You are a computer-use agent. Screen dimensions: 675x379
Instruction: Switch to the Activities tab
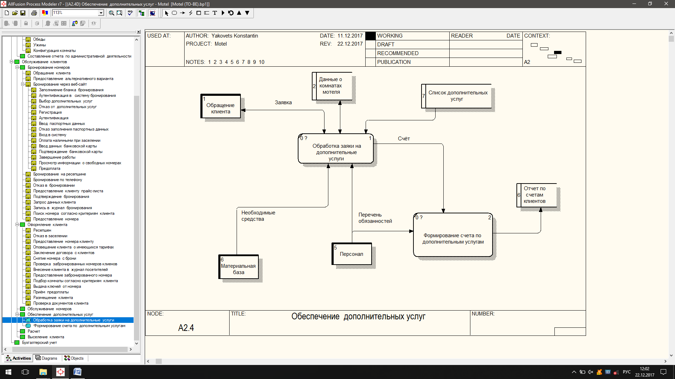18,358
